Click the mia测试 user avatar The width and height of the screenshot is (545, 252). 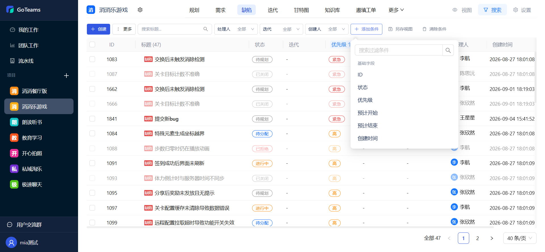point(11,242)
